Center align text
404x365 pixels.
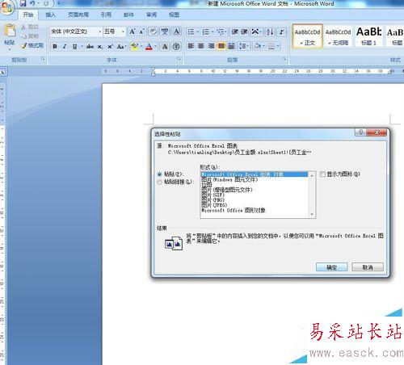pyautogui.click(x=201, y=46)
